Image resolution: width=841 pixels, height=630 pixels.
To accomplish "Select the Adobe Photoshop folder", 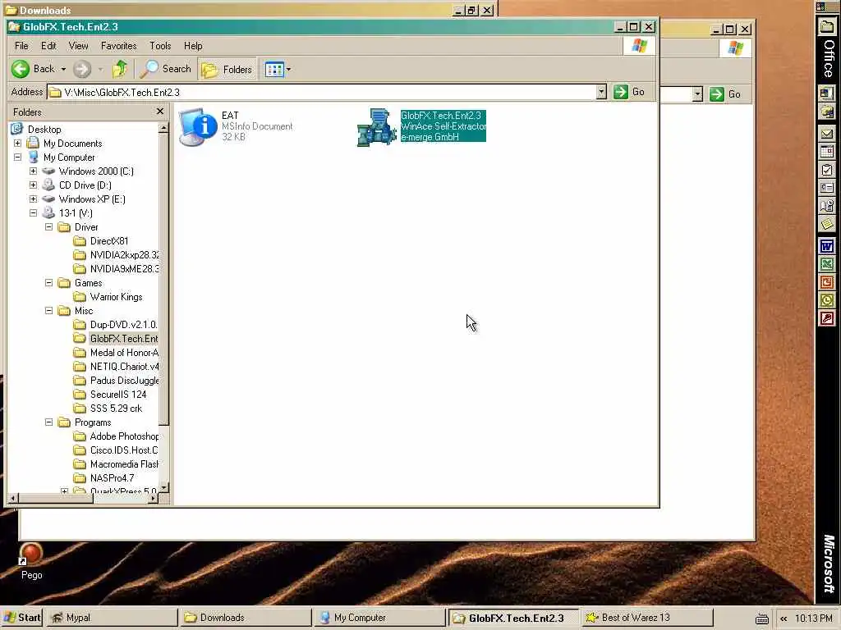I will 124,436.
